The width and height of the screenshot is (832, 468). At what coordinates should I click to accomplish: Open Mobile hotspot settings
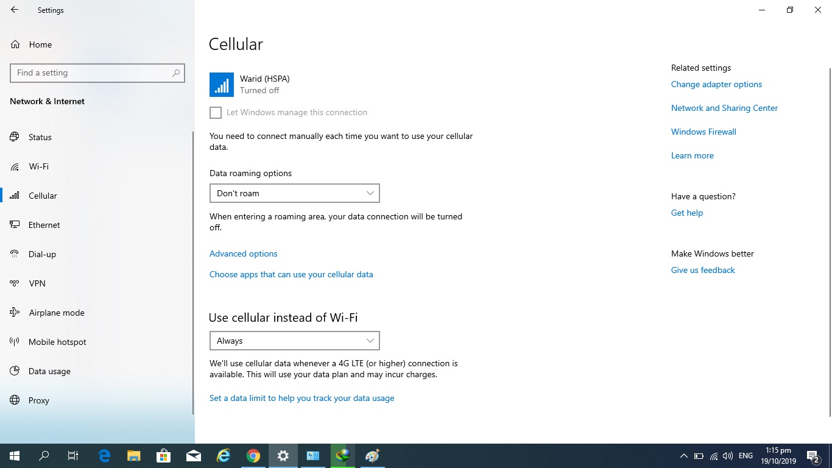(57, 342)
